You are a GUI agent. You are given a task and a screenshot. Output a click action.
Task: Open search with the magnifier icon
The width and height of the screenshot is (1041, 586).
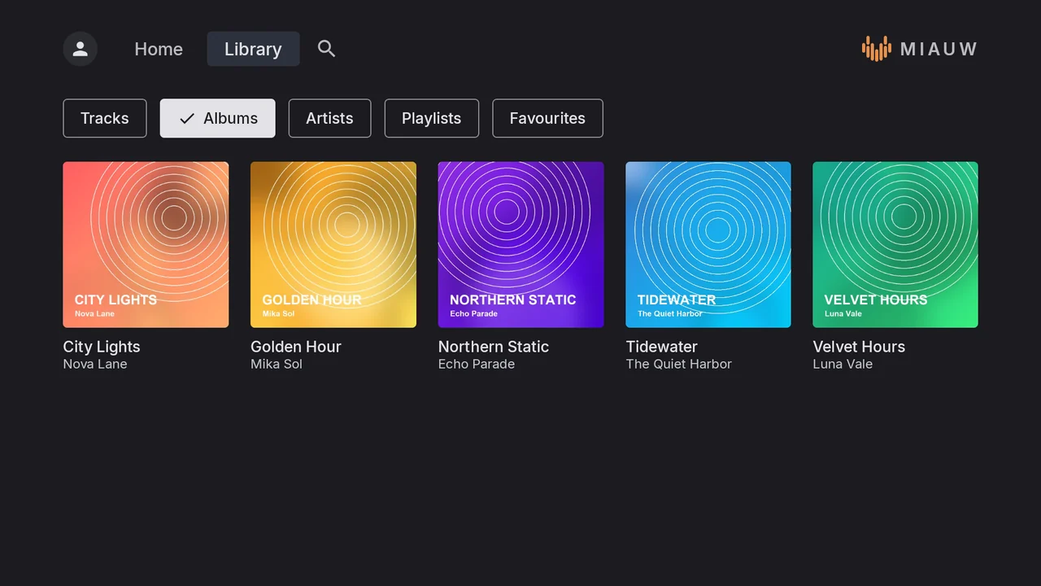(x=326, y=49)
